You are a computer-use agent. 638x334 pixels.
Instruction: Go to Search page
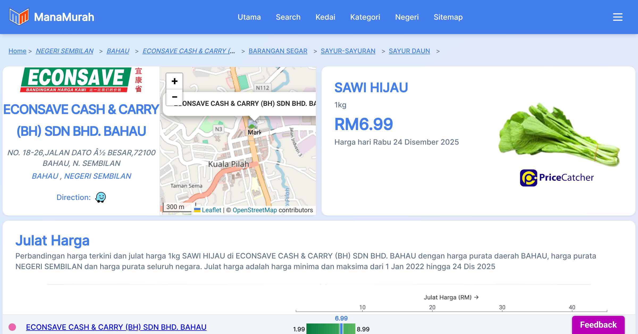tap(288, 17)
